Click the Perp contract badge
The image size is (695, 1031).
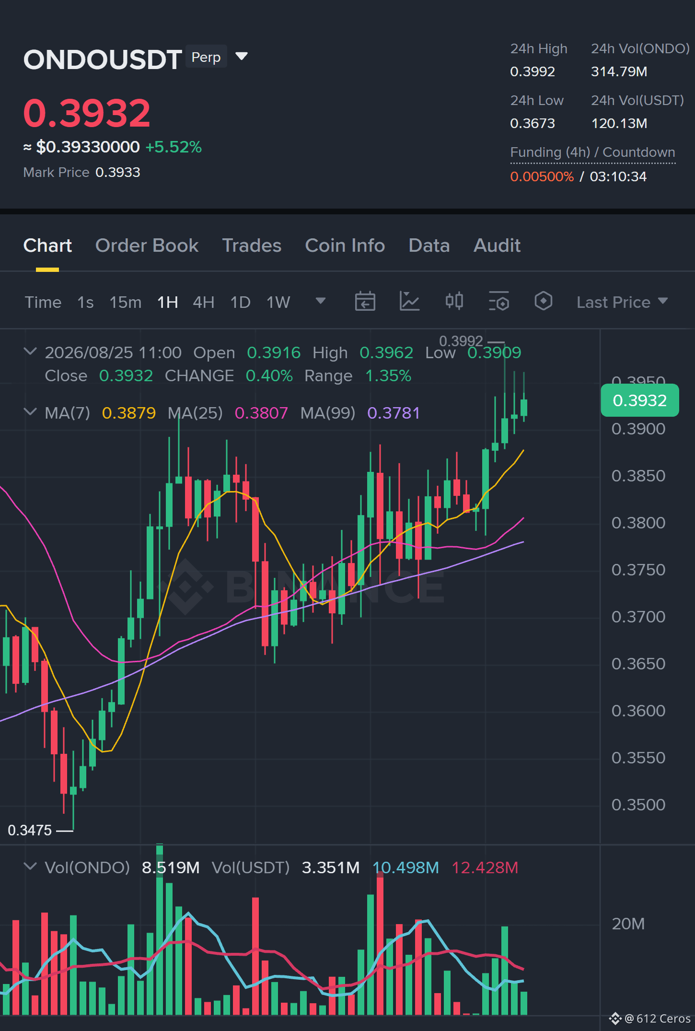[206, 57]
